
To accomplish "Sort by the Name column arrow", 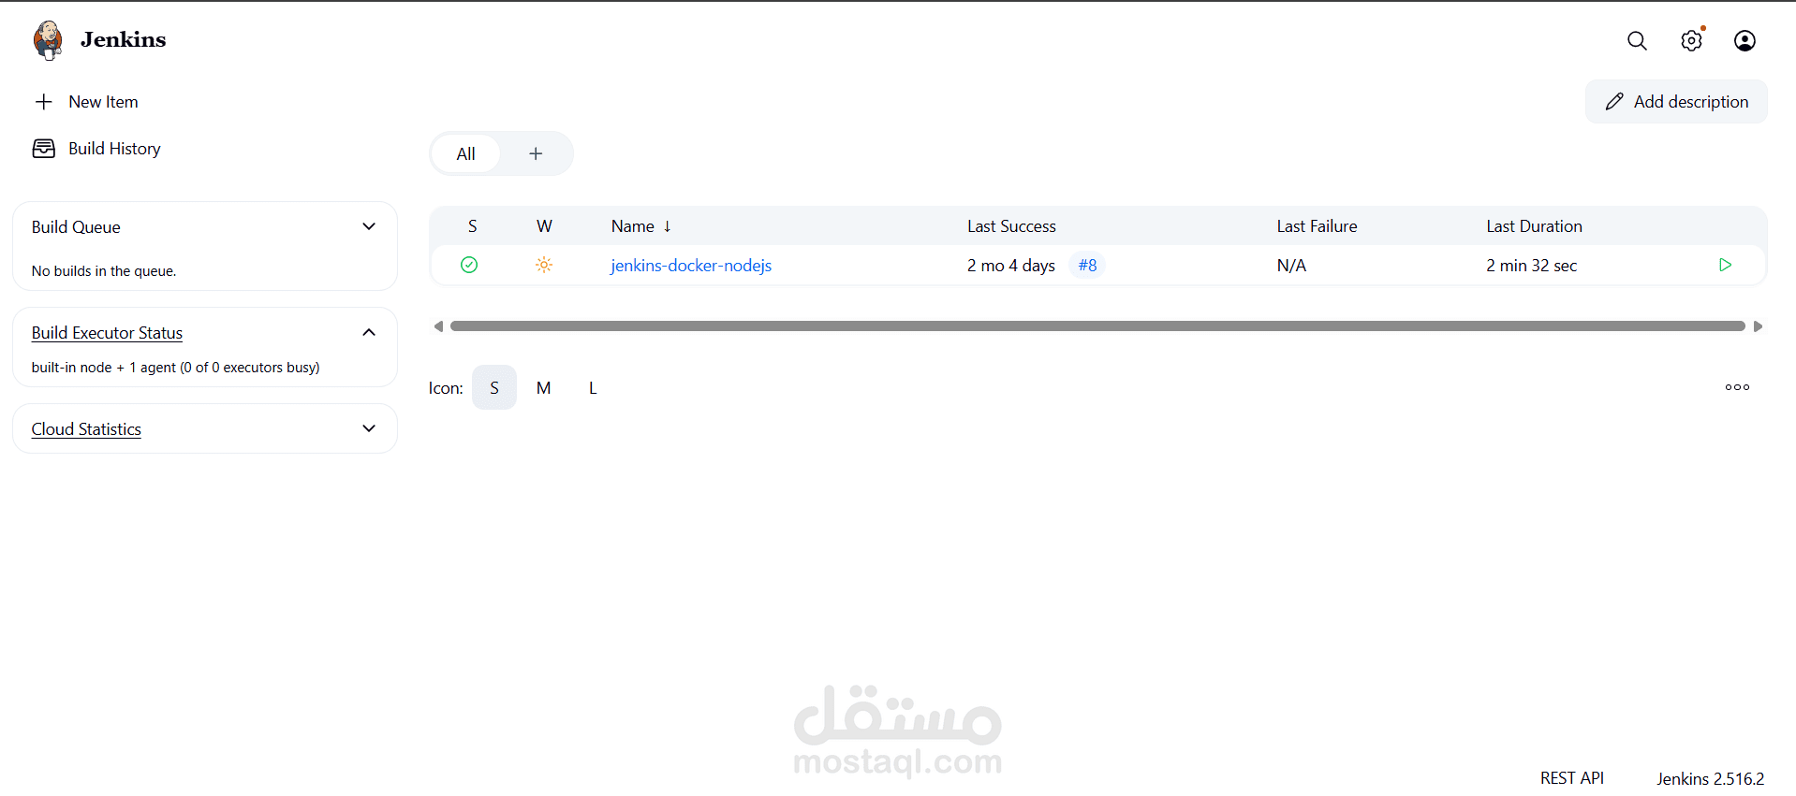I will click(x=667, y=226).
